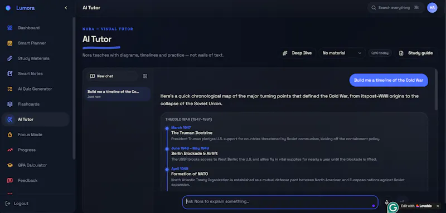Viewport: 446px width, 213px height.
Task: Click the AI Tutor sidebar icon
Action: pyautogui.click(x=10, y=120)
